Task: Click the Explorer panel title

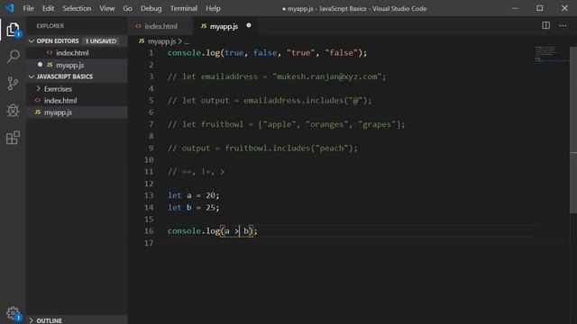Action: tap(50, 26)
